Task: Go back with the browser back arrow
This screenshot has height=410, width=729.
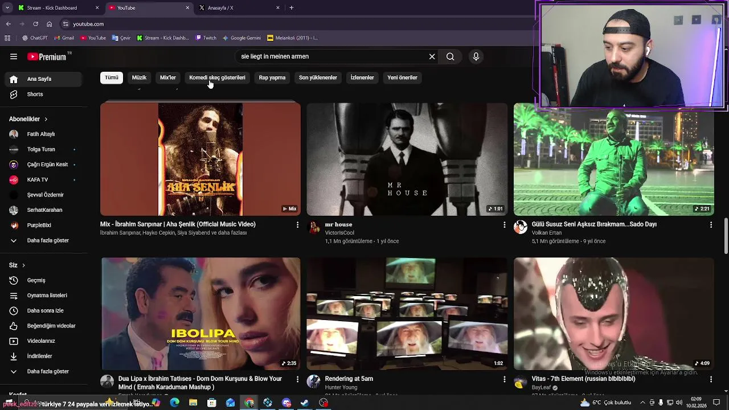Action: (8, 24)
